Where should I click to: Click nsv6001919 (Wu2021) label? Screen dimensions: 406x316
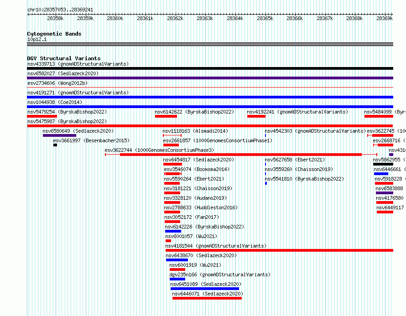pos(196,265)
